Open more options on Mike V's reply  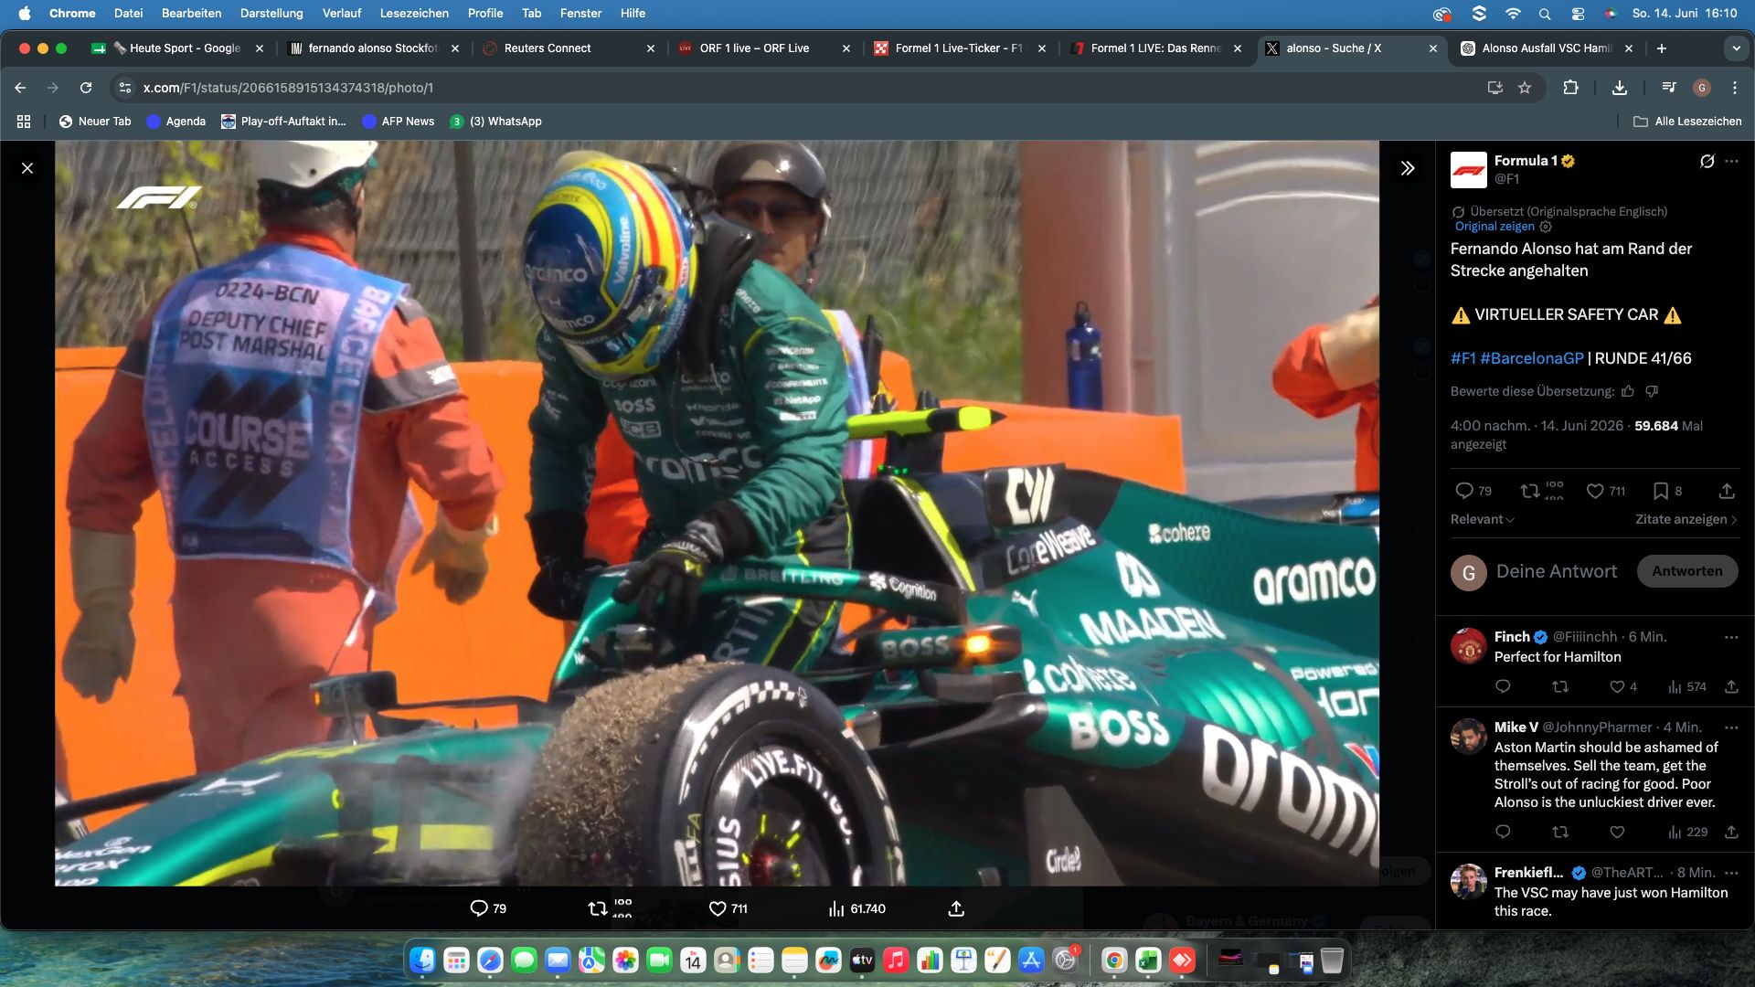coord(1731,727)
